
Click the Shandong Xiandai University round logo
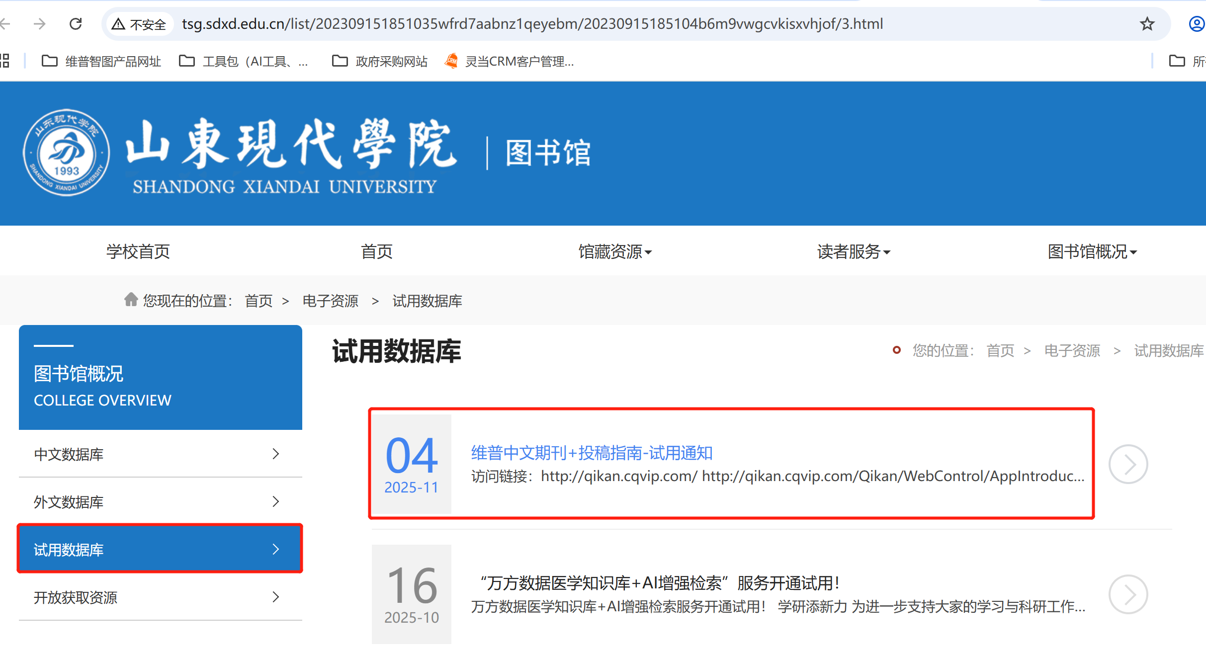66,153
